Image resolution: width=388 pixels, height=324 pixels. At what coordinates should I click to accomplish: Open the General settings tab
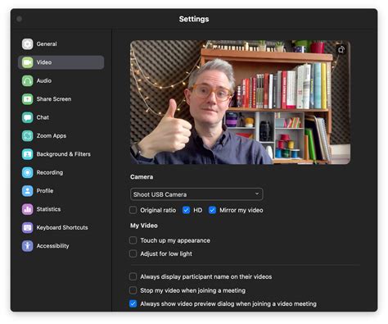coord(47,44)
